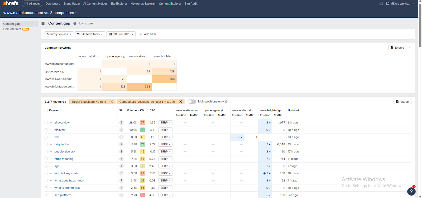The height and width of the screenshot is (198, 422).
Task: Open AI Content Helper in navigation
Action: coord(95,4)
